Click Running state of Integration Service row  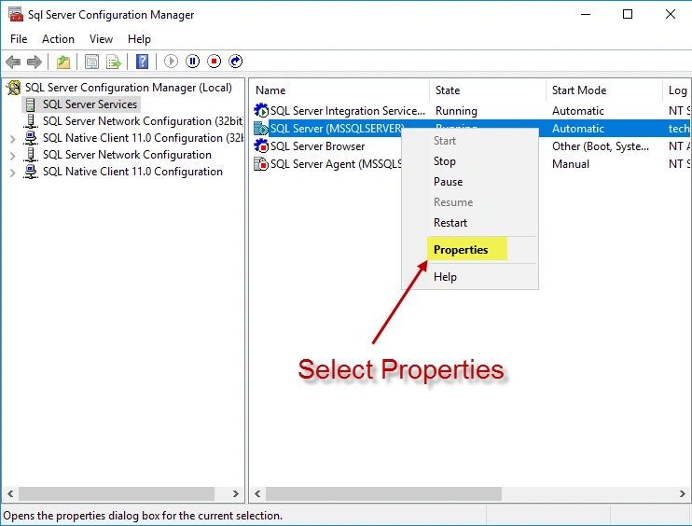pos(456,110)
